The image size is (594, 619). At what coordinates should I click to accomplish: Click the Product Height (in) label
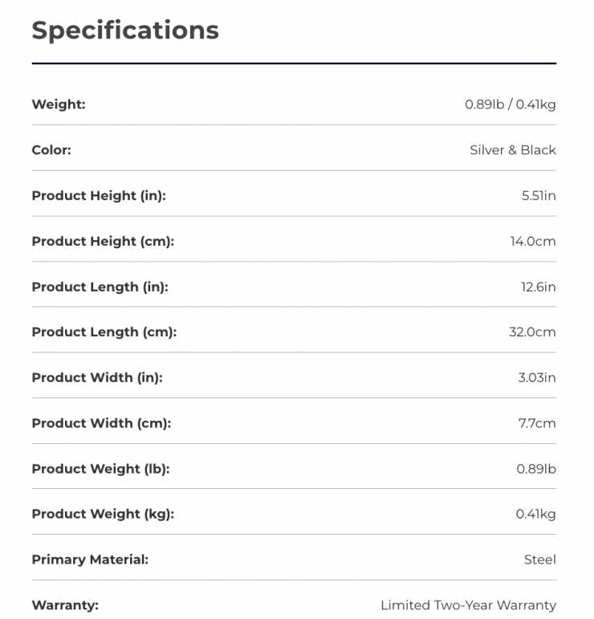tap(99, 195)
